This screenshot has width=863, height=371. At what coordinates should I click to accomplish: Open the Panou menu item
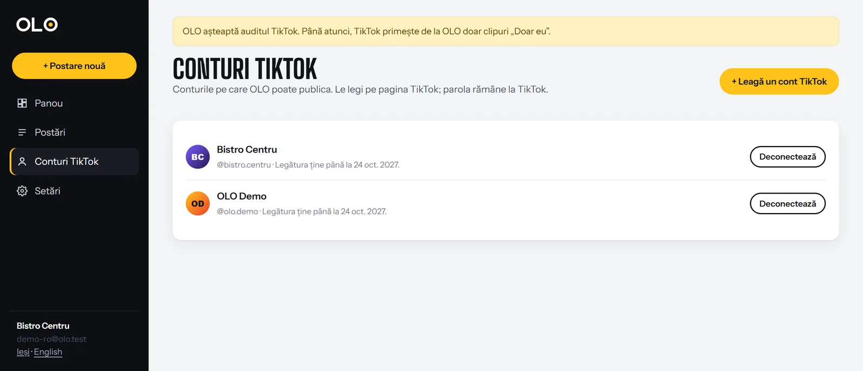pos(74,103)
